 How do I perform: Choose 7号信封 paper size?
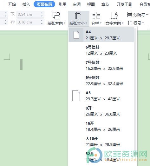101,65
